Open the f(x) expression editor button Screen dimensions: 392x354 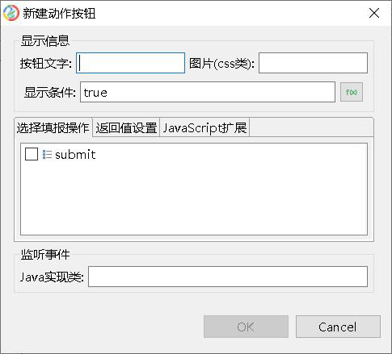[352, 92]
